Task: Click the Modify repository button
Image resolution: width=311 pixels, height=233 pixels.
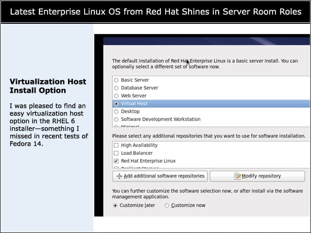Action: (258, 176)
